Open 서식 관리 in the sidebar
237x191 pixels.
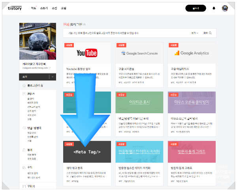coord(32,115)
